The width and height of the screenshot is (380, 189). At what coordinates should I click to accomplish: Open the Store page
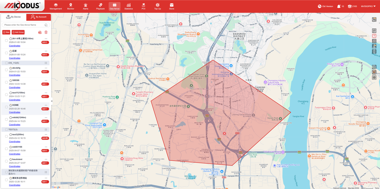point(172,6)
